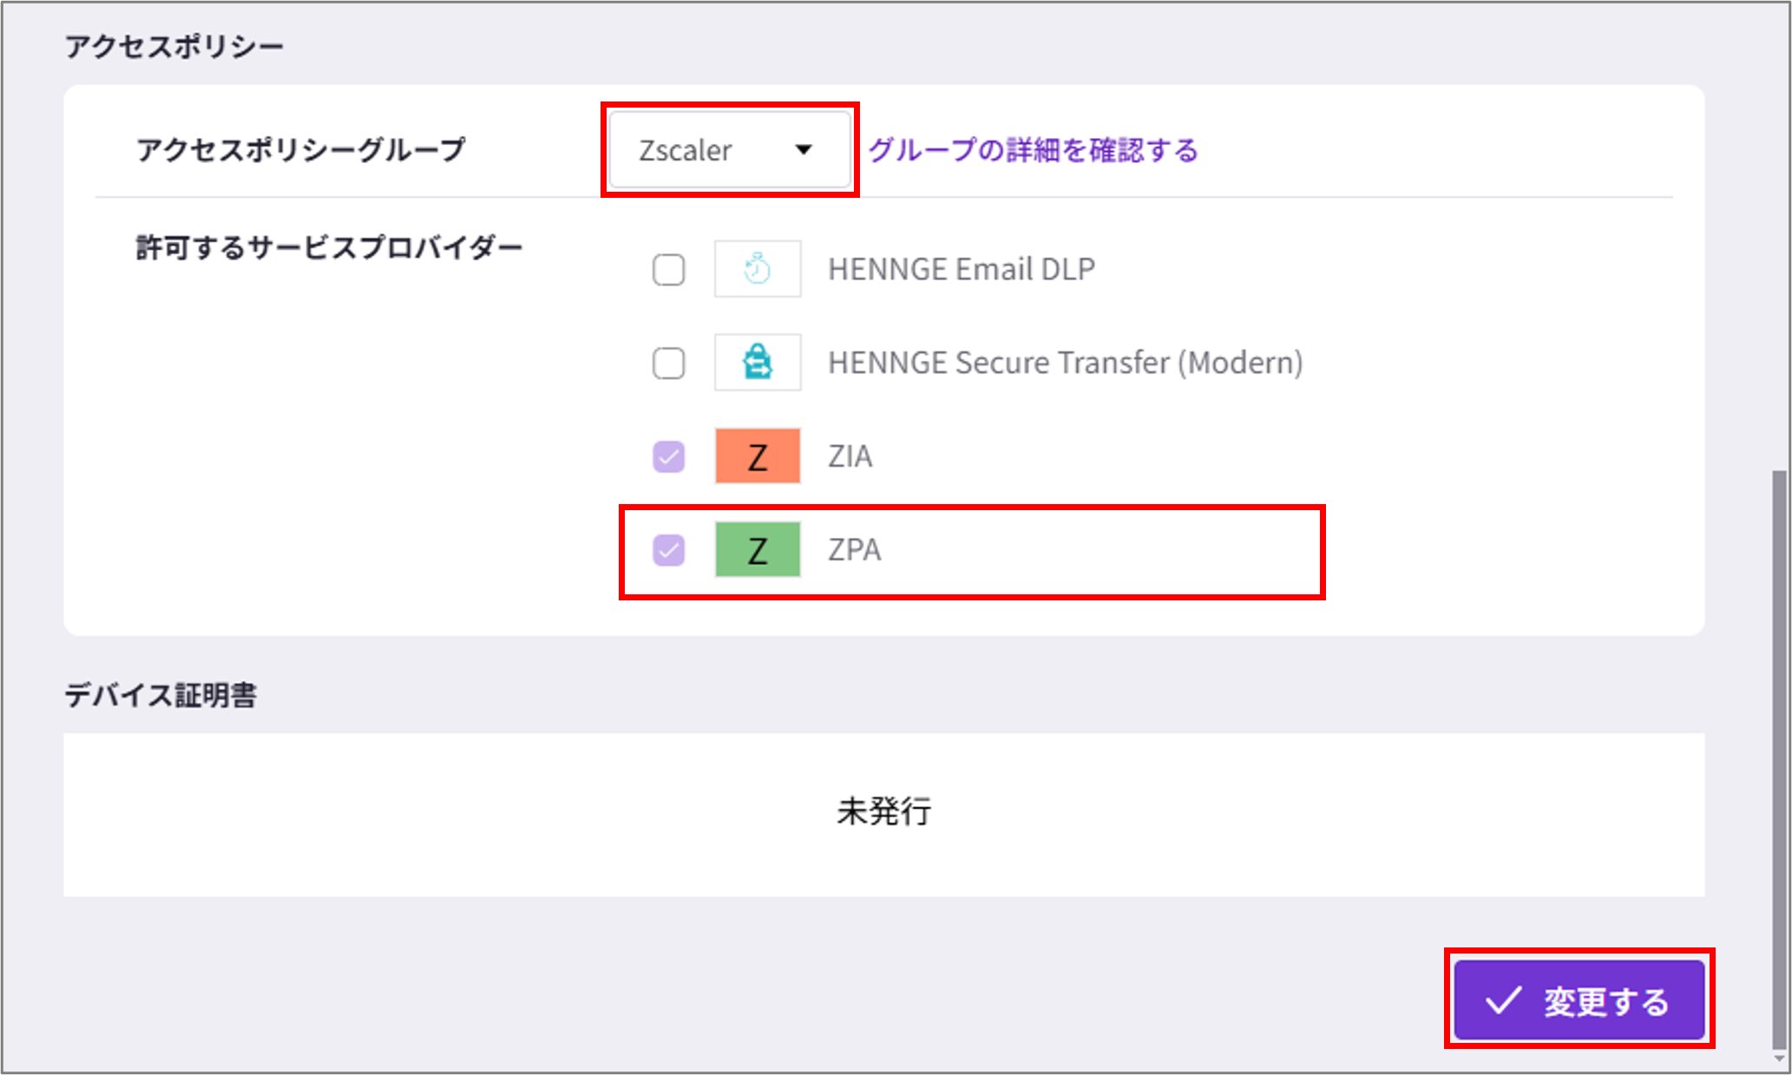1792x1075 pixels.
Task: Click the scrollbar down arrow
Action: click(x=1779, y=1059)
